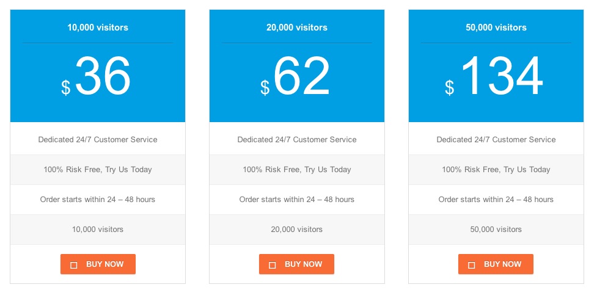Click the cart icon in the $62 plan button

273,265
